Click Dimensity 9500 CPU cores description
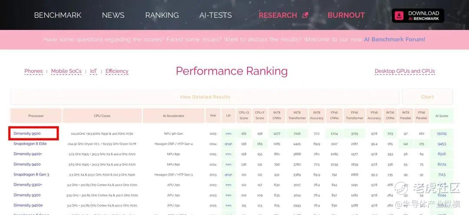Image resolution: width=469 pixels, height=215 pixels. click(x=102, y=134)
